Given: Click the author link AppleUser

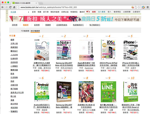Looking at the screenshot, I should click(89, 68).
